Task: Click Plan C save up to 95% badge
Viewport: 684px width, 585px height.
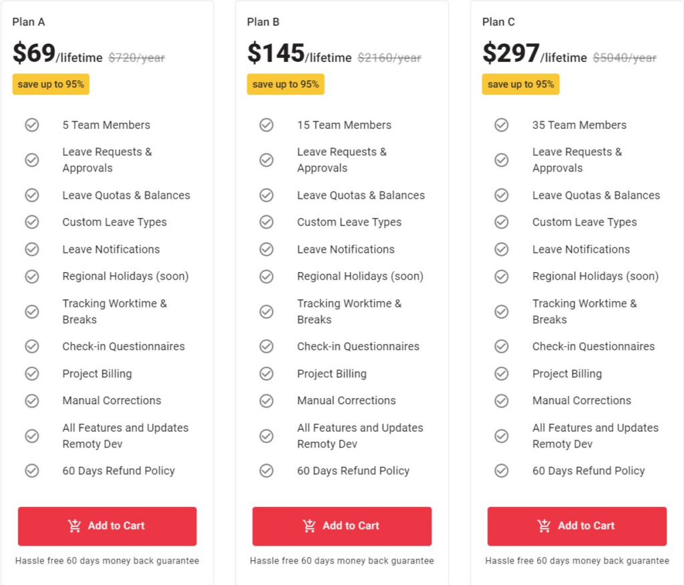Action: click(520, 84)
